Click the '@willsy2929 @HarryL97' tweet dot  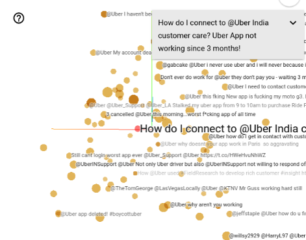[226, 235]
